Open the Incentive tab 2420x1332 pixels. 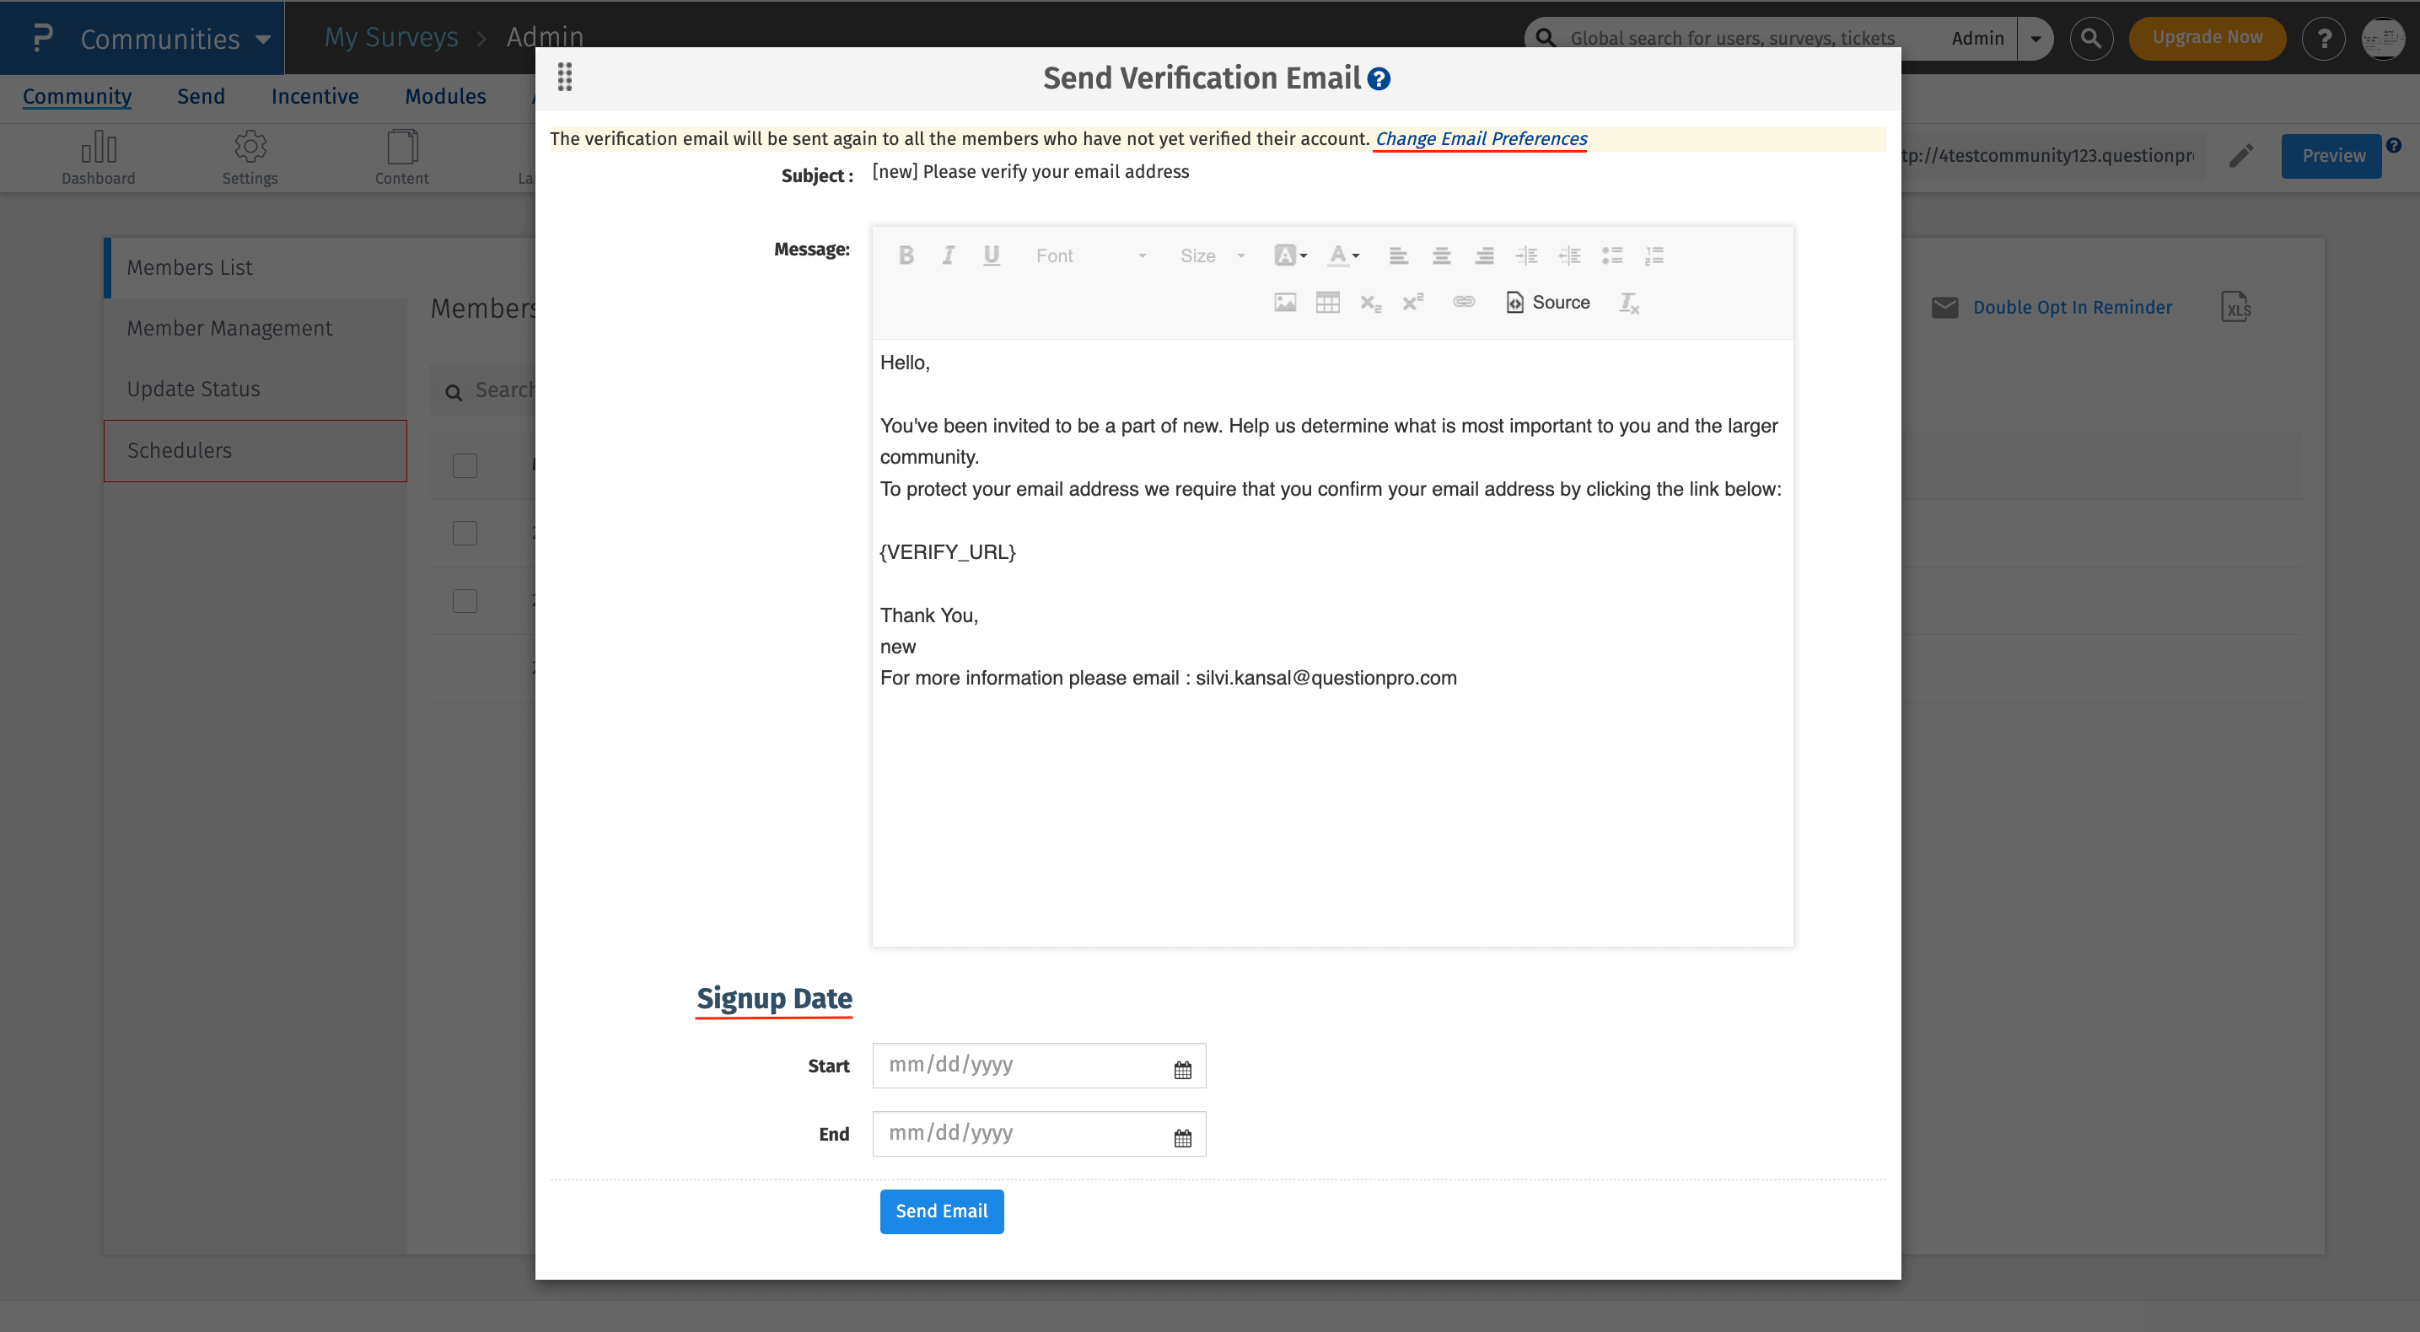[315, 97]
